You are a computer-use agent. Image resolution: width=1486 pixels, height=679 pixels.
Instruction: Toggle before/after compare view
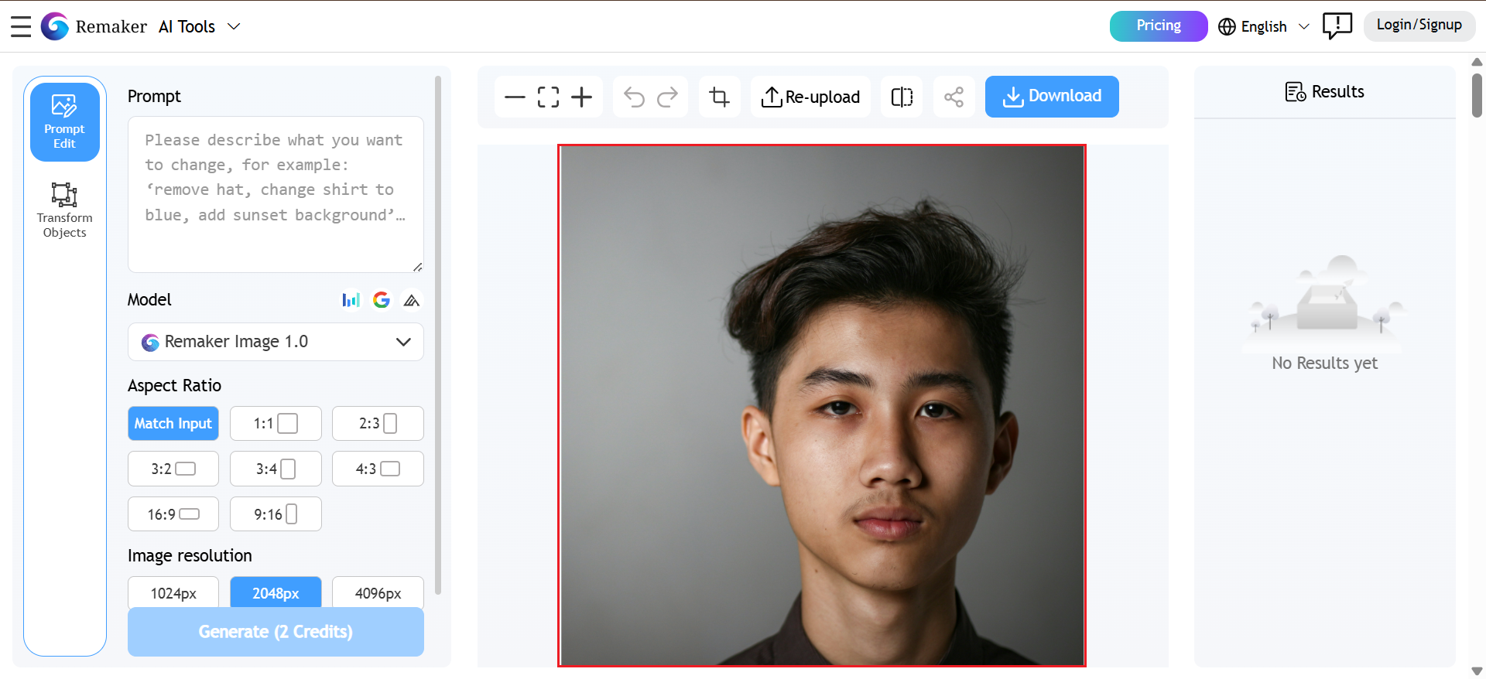tap(902, 97)
